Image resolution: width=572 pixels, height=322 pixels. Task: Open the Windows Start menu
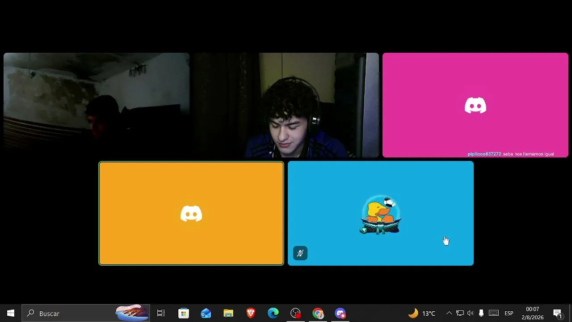(x=11, y=314)
